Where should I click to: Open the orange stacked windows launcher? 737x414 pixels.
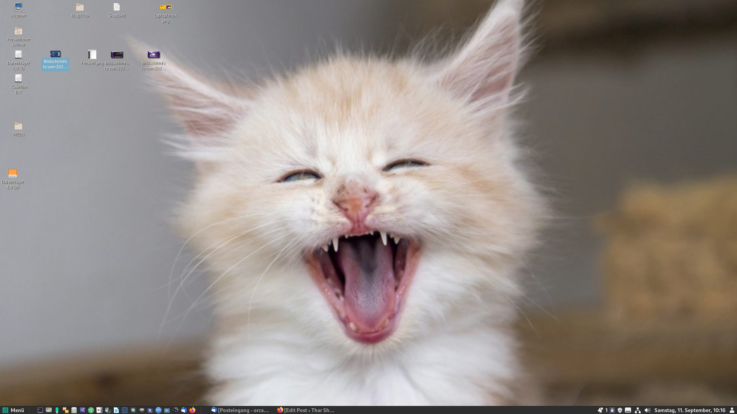66,410
